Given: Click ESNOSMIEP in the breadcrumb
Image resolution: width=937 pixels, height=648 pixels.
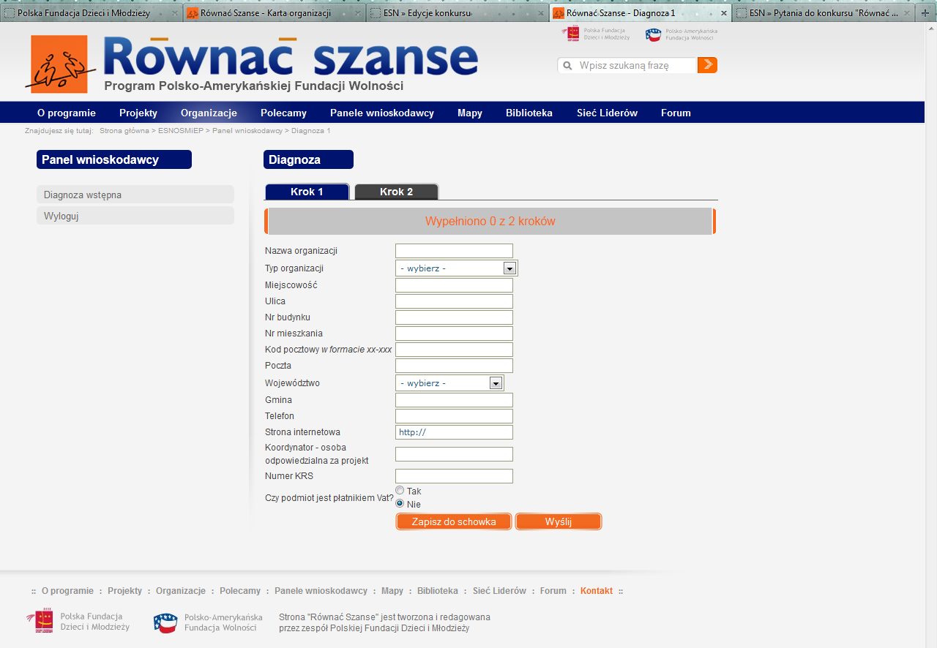Looking at the screenshot, I should click(x=181, y=130).
